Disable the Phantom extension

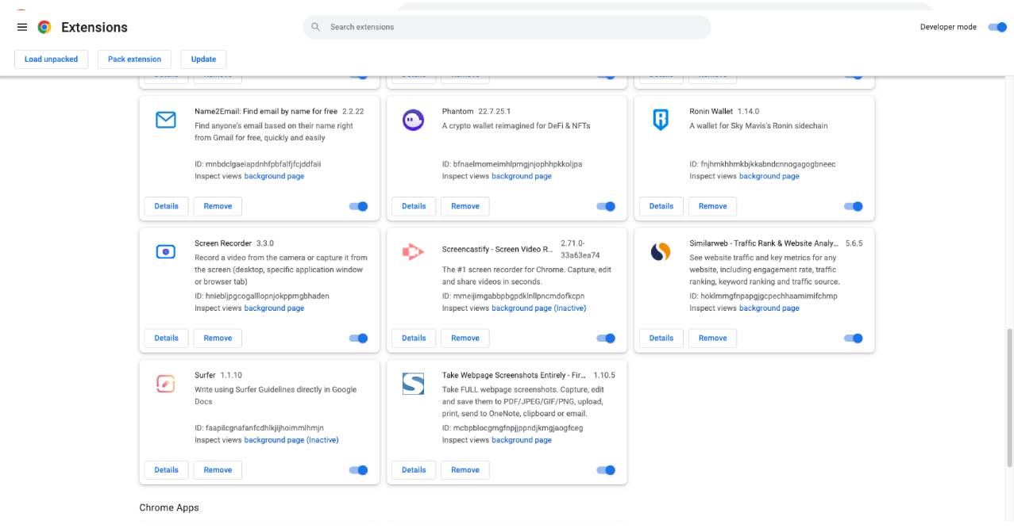pos(606,206)
